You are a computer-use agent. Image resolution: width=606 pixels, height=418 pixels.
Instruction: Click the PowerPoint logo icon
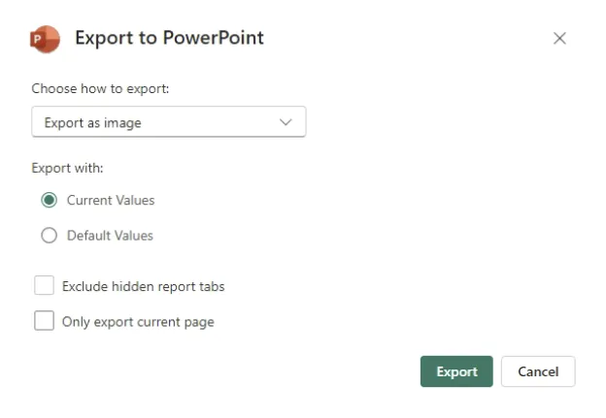(x=46, y=39)
